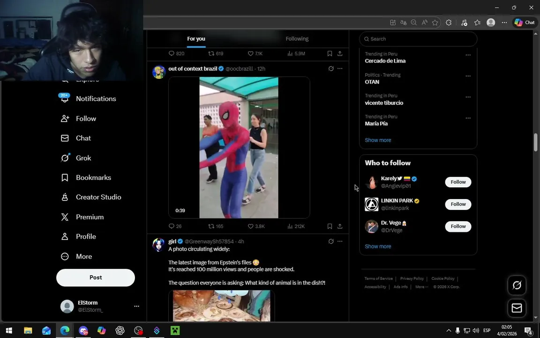Image resolution: width=540 pixels, height=338 pixels.
Task: View analytics of post with 5.9M views
Action: tap(296, 54)
